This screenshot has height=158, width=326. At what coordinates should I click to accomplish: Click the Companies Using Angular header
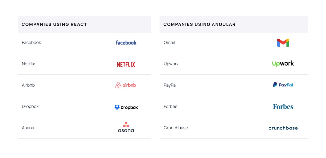pos(199,25)
